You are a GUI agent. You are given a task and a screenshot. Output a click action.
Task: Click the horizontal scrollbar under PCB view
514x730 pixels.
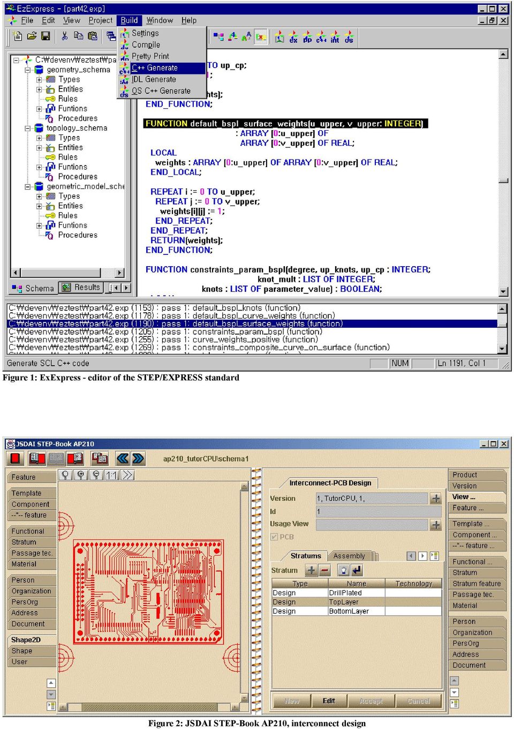point(149,707)
